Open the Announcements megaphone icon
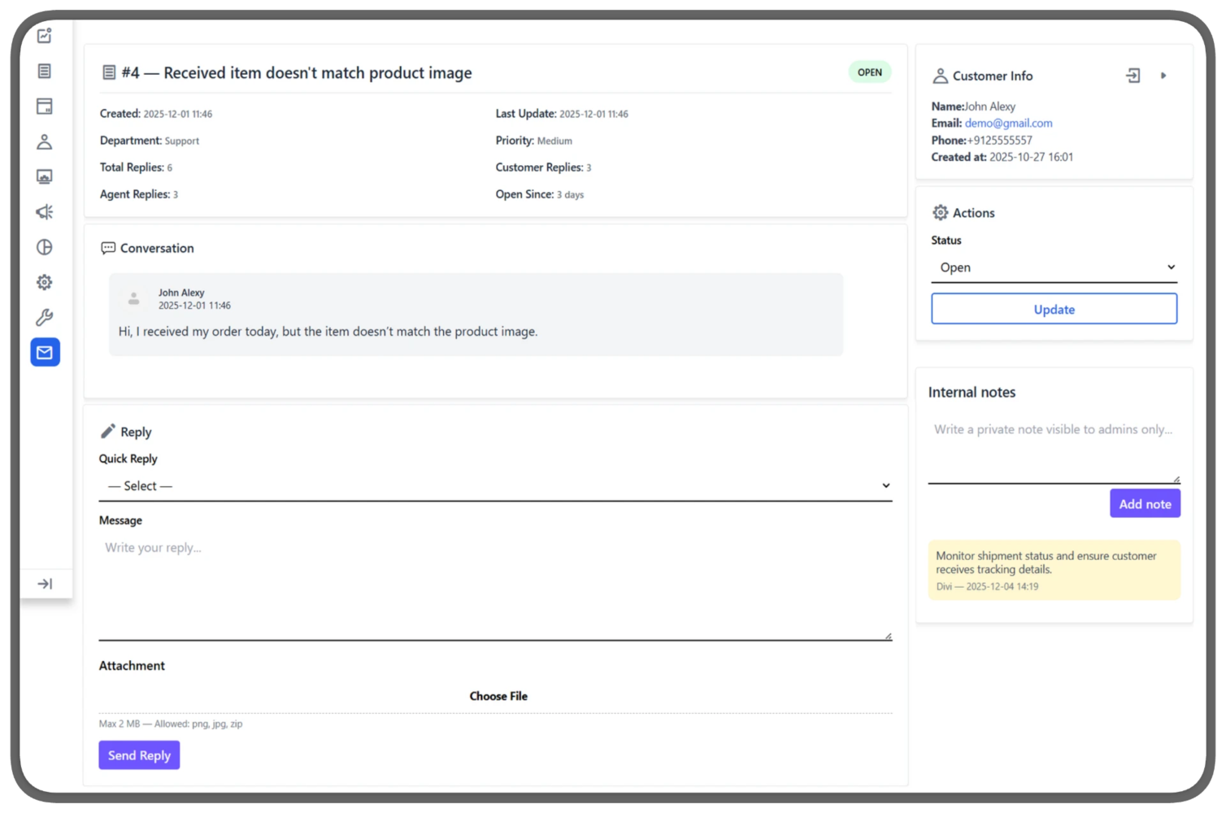The width and height of the screenshot is (1226, 813). tap(45, 211)
